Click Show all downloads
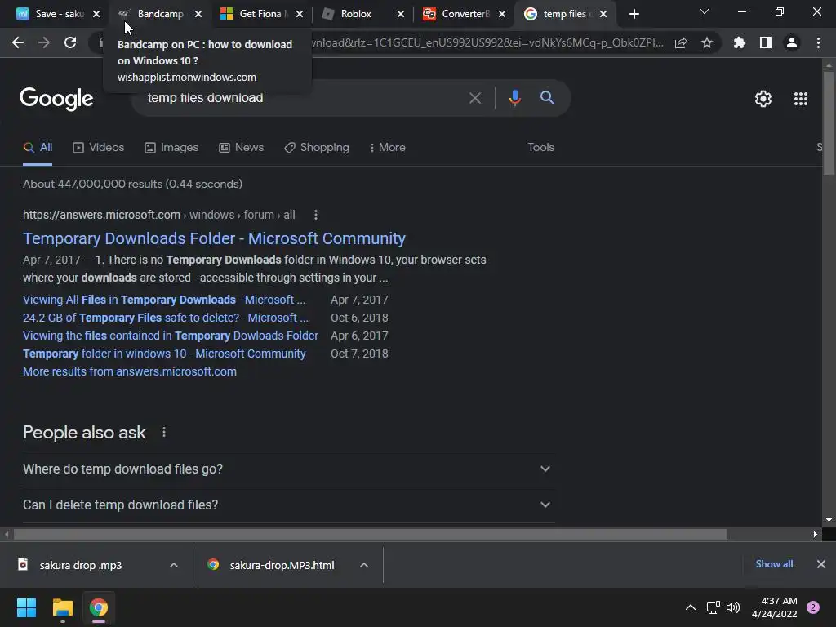Viewport: 836px width, 627px height. (774, 564)
